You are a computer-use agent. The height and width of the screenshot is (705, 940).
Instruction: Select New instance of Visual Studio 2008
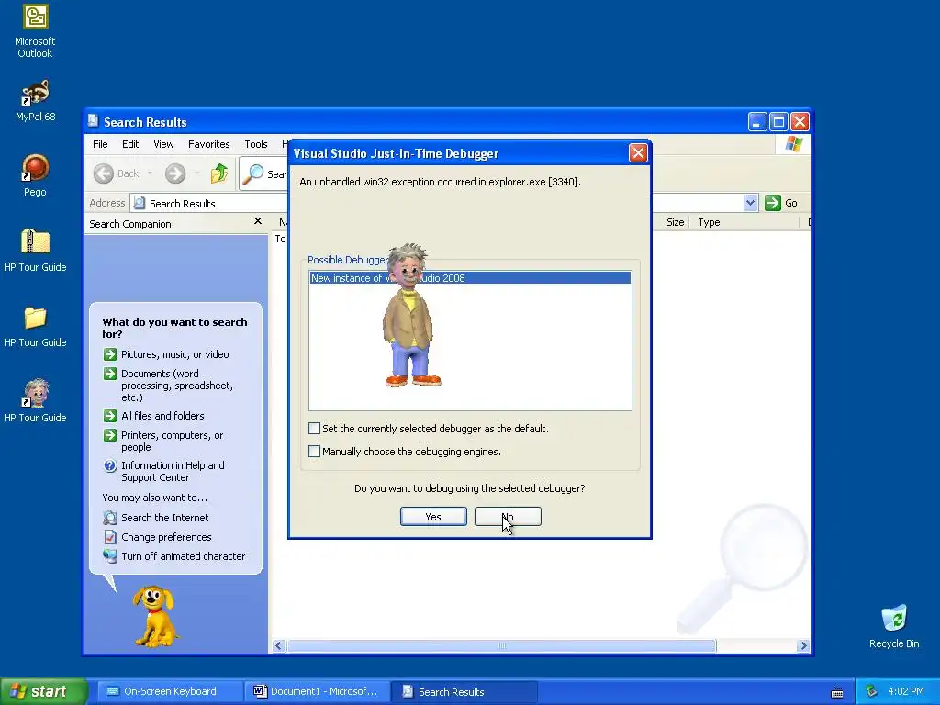[470, 277]
